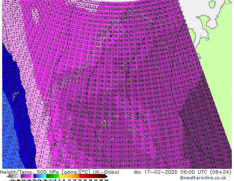Click the dark blue swatch in the legend

point(35,176)
